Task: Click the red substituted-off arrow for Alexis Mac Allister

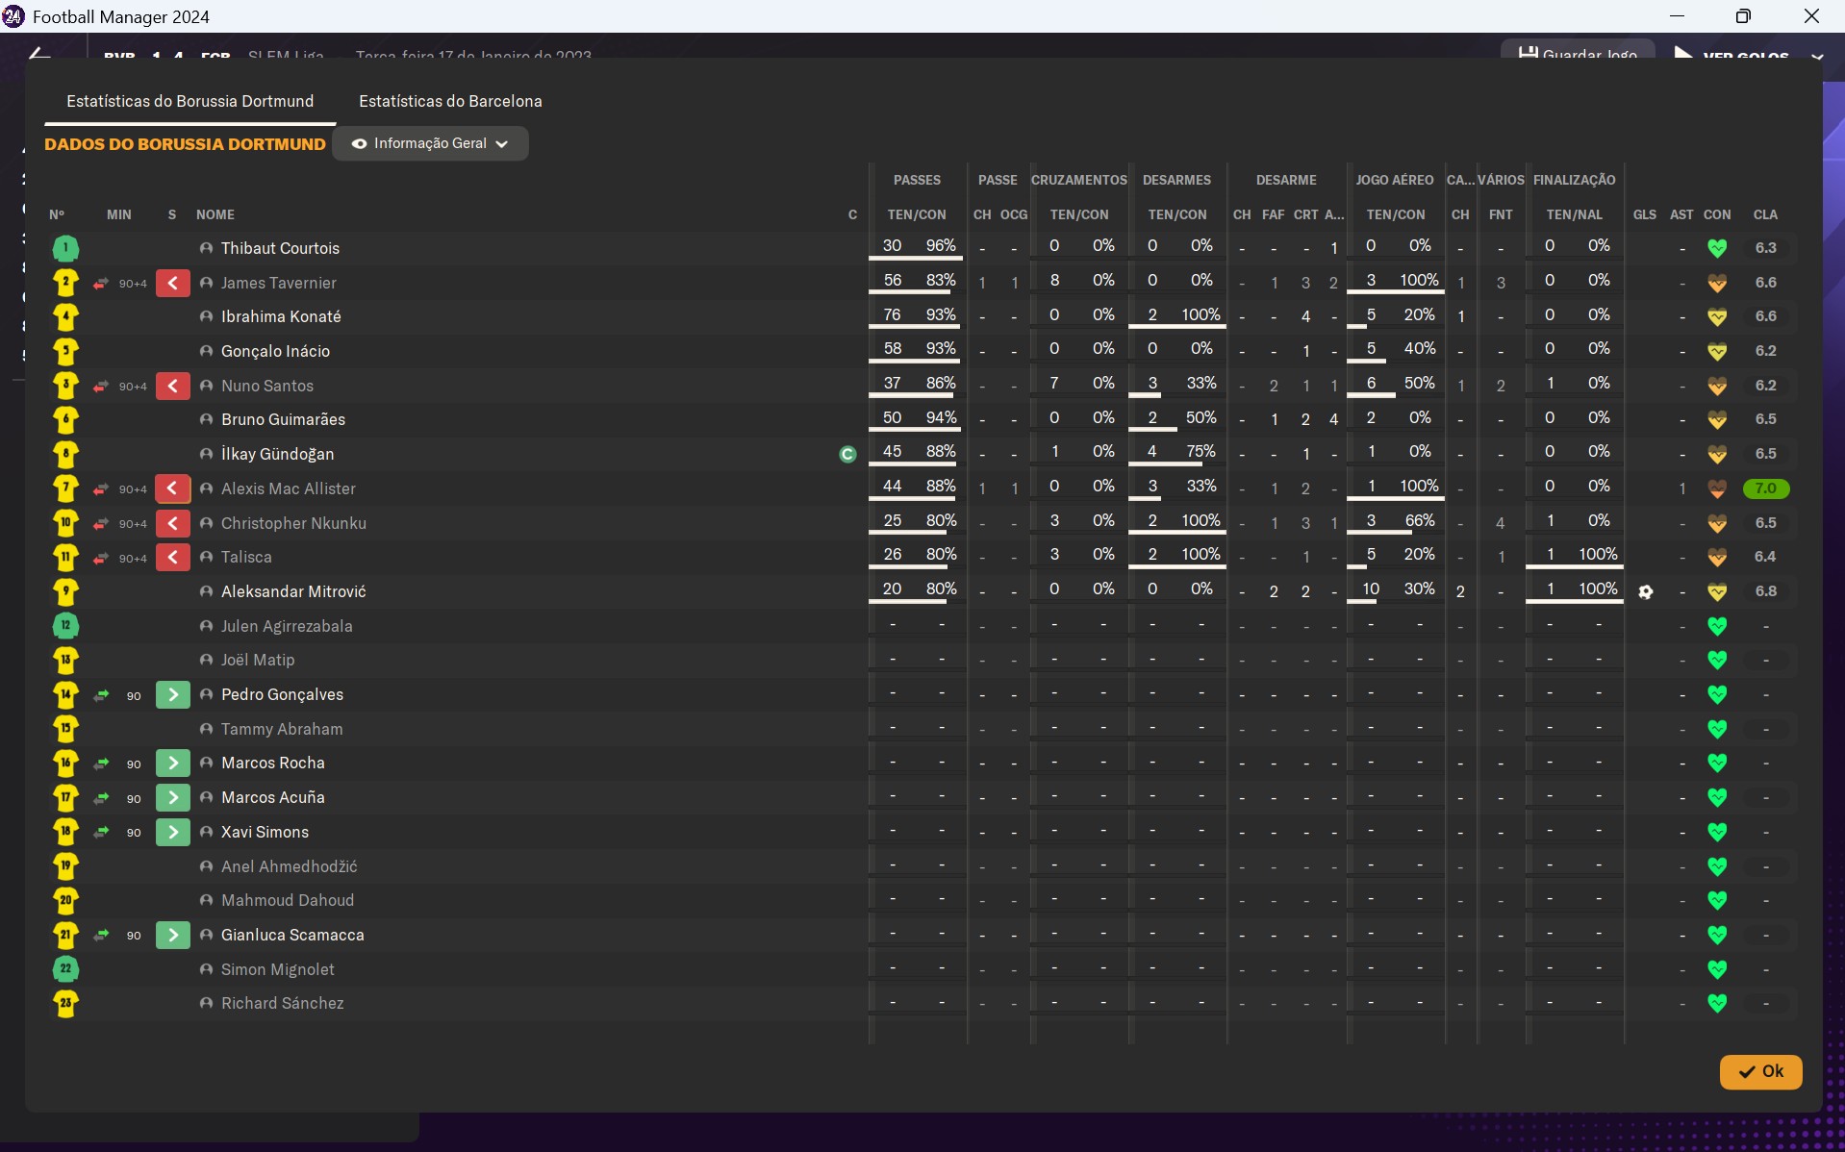Action: pyautogui.click(x=173, y=489)
